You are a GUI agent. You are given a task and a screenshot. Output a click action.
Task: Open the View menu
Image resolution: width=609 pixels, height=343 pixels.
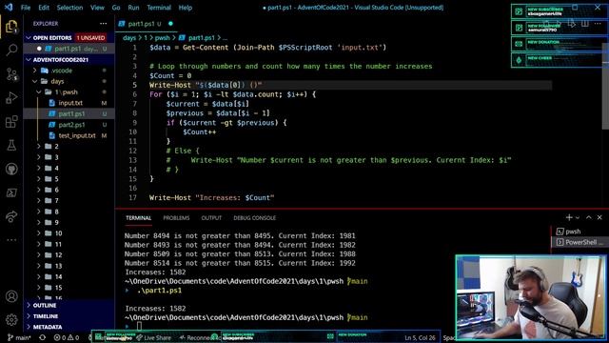point(97,8)
